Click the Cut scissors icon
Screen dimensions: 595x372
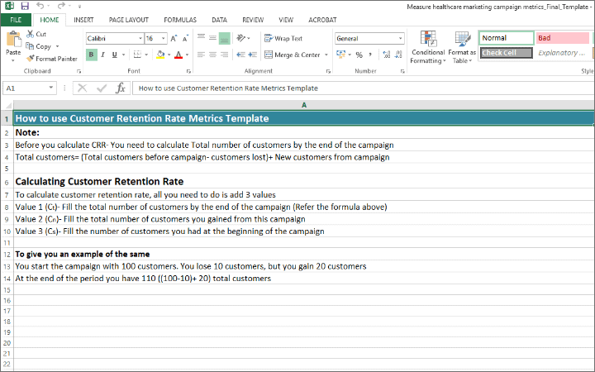pos(31,34)
